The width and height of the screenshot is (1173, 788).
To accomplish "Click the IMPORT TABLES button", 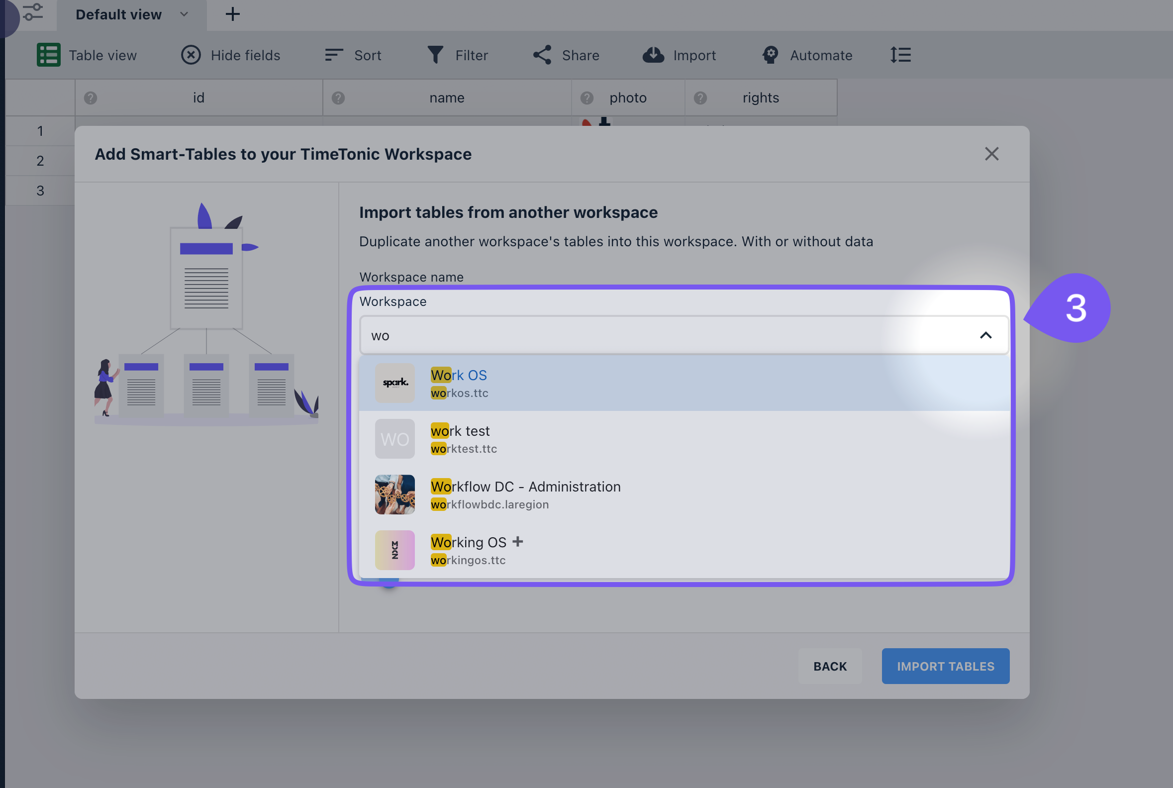I will click(945, 667).
